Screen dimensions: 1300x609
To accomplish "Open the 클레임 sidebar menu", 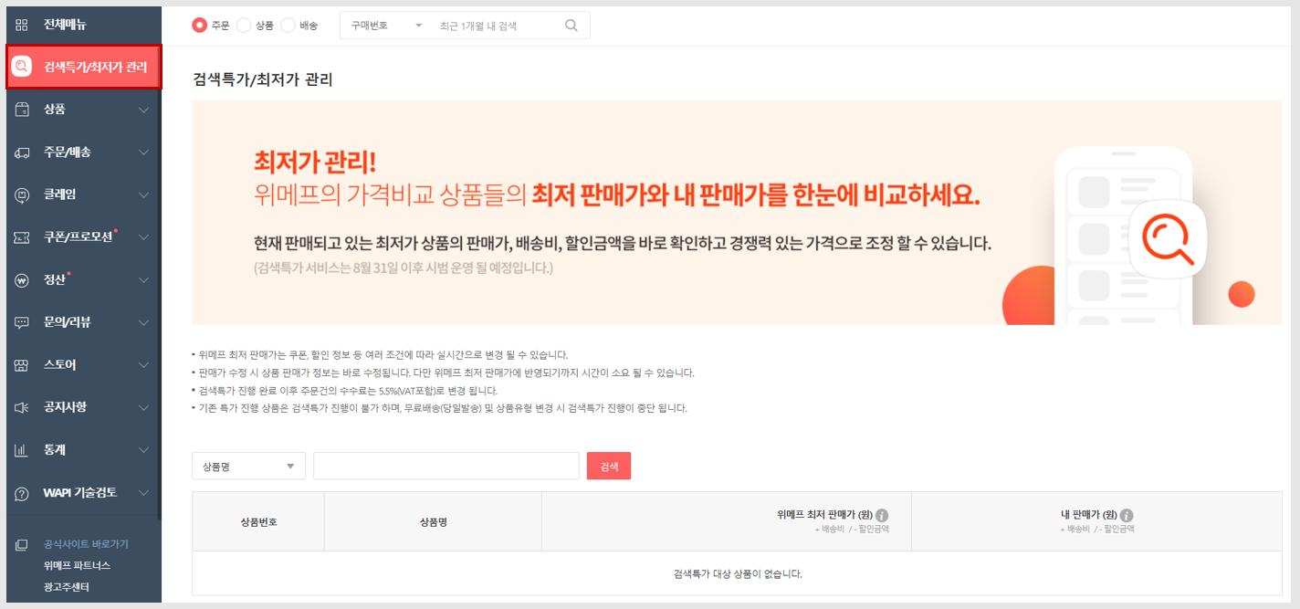I will 84,194.
